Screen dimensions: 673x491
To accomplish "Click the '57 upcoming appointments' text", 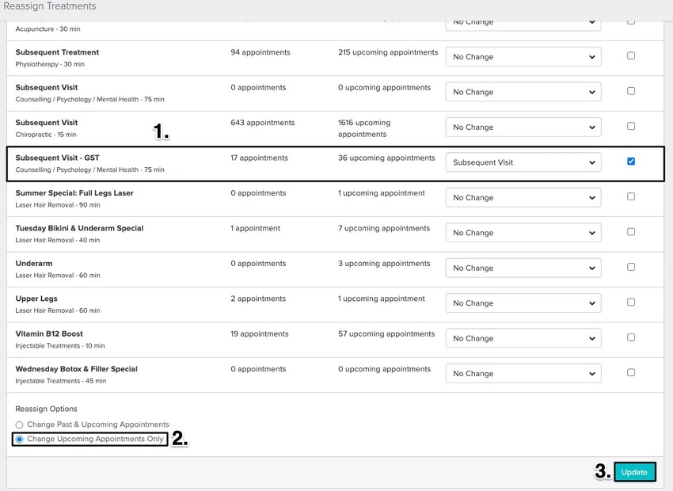I will coord(386,334).
